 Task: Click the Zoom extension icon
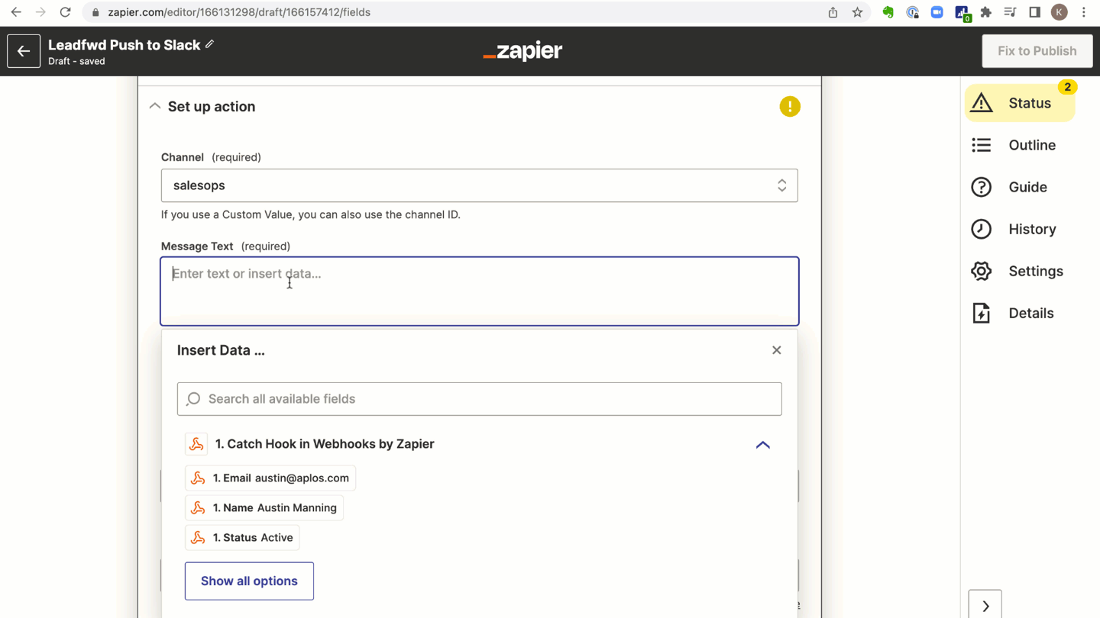point(937,12)
